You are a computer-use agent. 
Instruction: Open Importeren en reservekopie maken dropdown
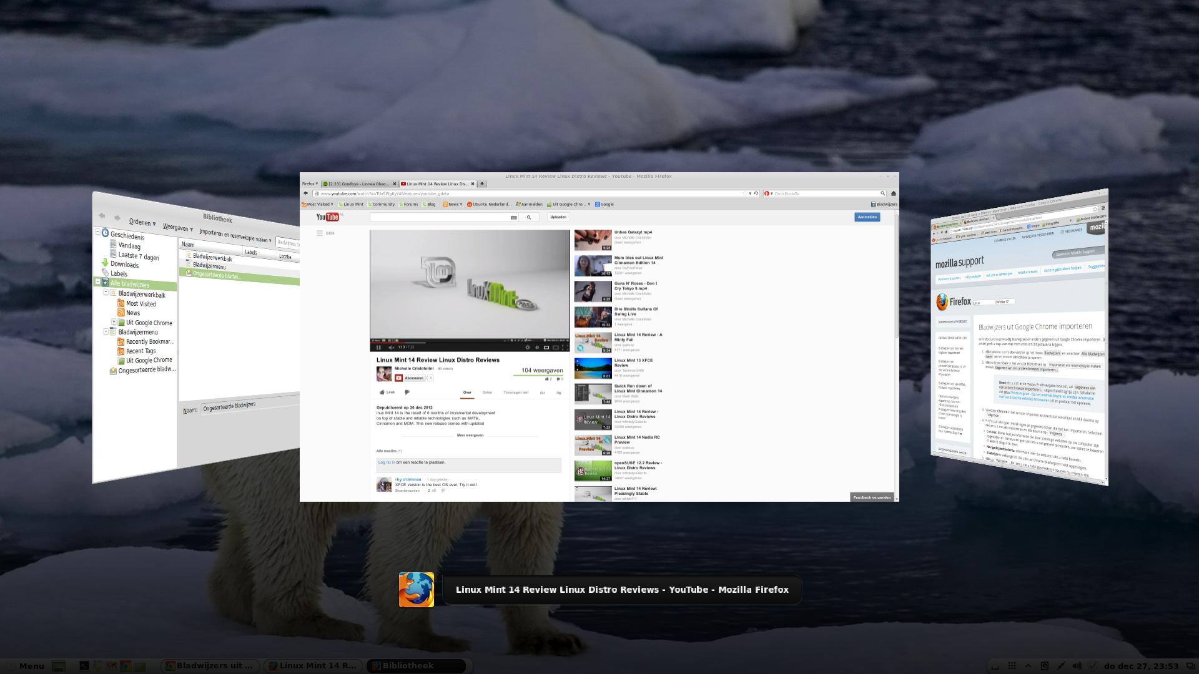[x=235, y=236]
